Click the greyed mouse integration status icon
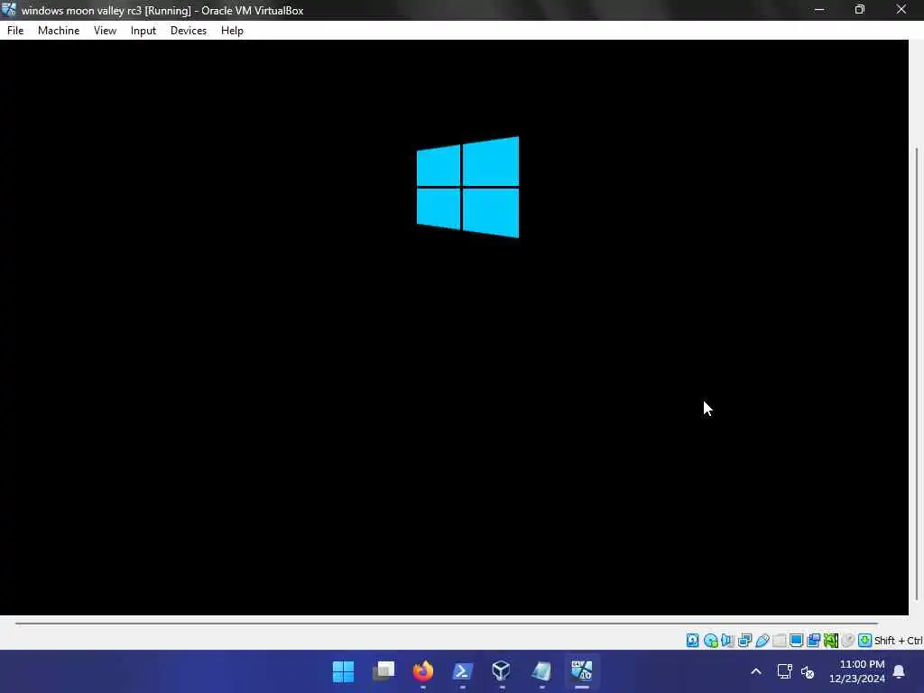 coord(848,640)
